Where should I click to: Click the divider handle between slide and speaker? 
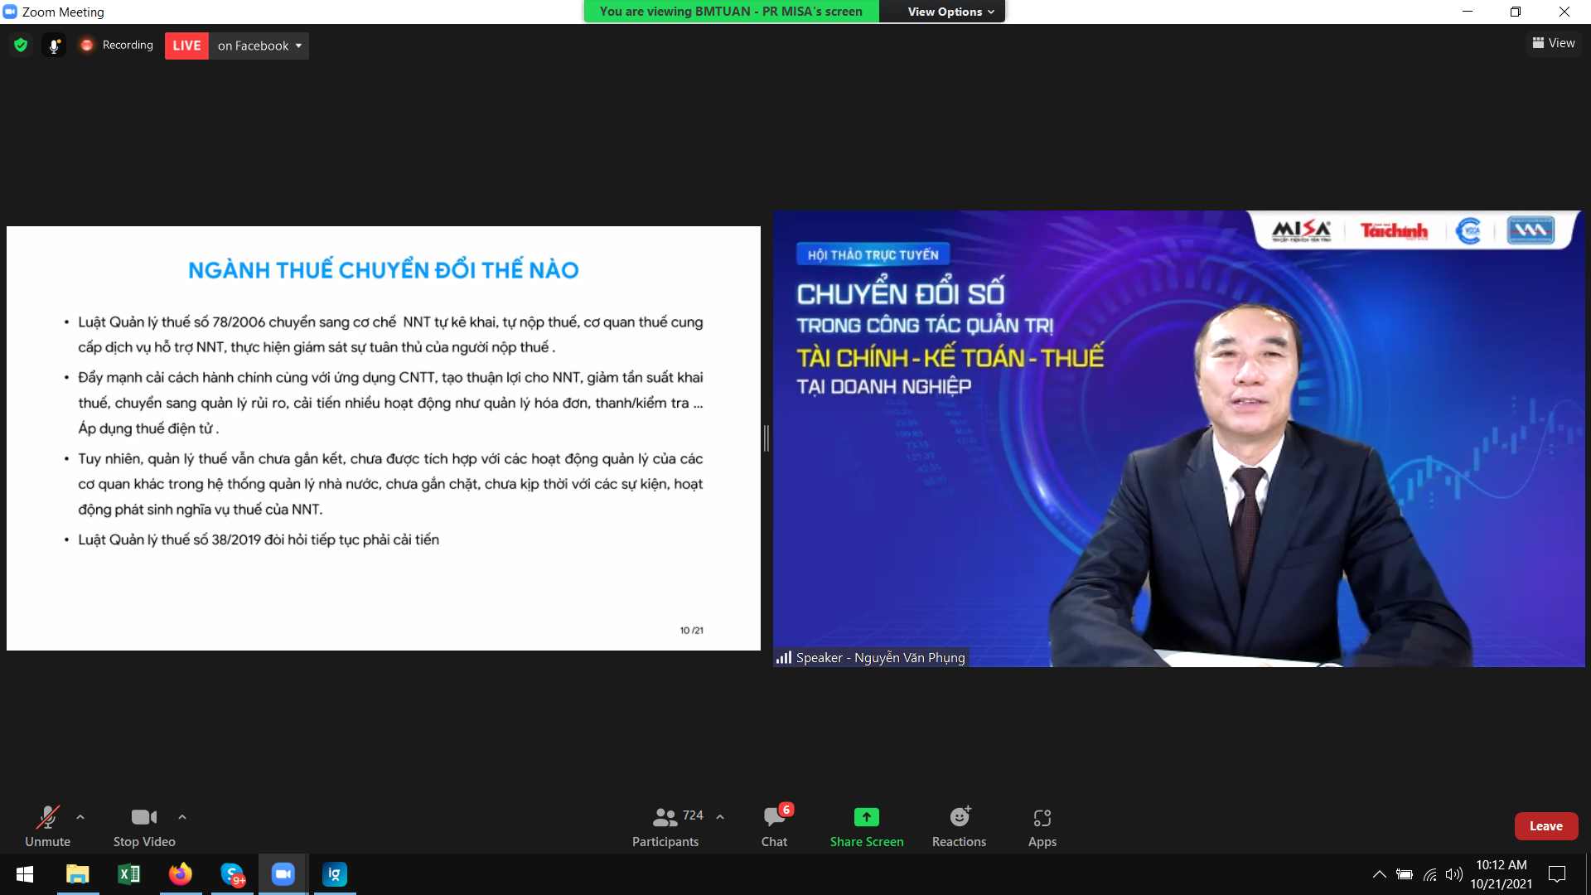[766, 438]
